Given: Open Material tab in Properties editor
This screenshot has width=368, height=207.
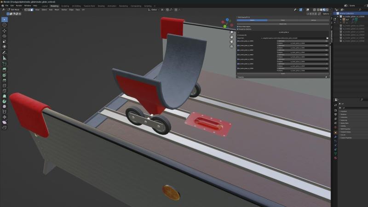Looking at the screenshot, I should pos(336,158).
